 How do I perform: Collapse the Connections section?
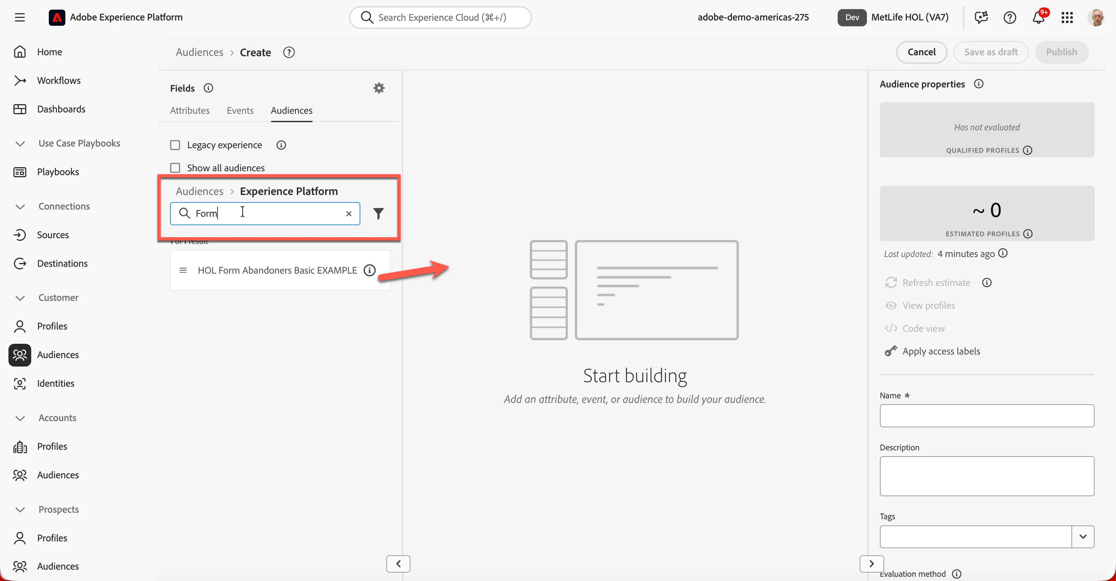click(20, 207)
